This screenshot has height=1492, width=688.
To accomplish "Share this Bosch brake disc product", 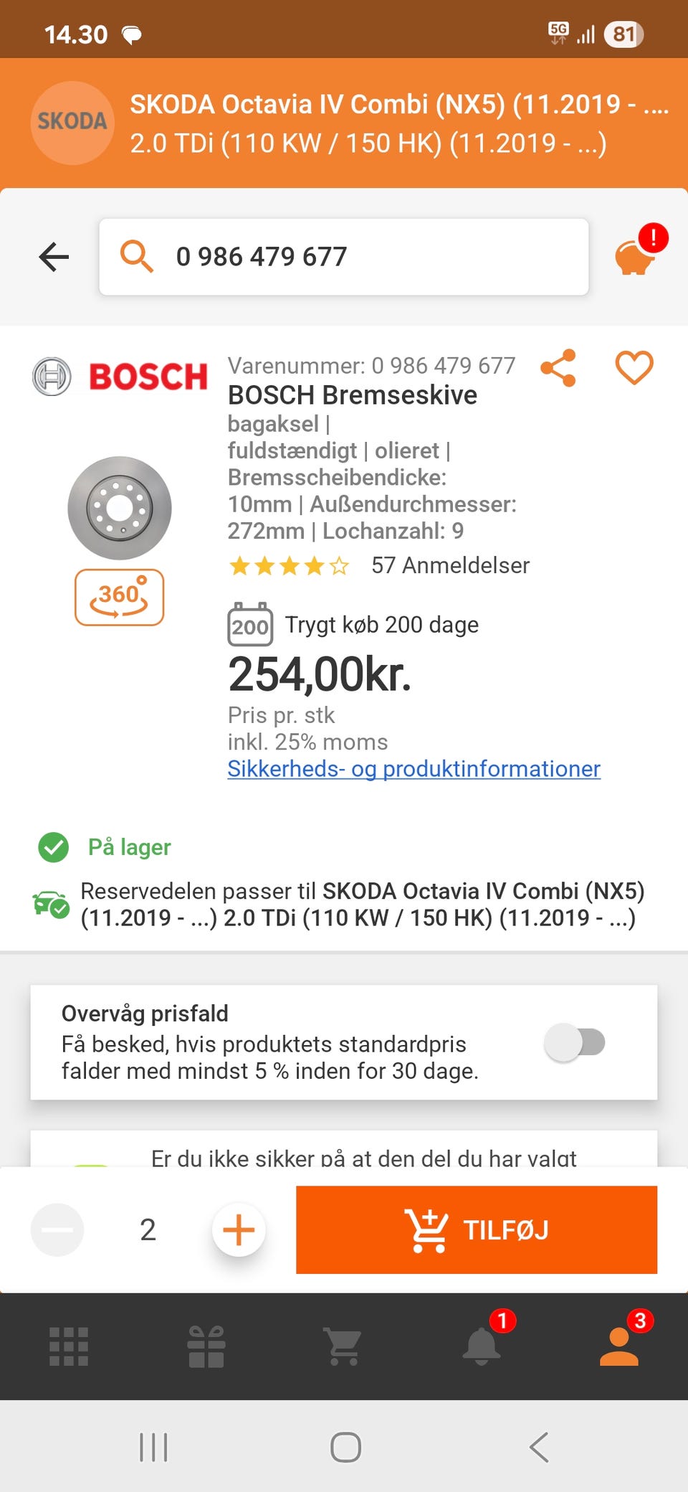I will (558, 368).
